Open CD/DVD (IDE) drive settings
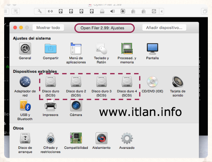Image resolution: width=212 pixels, height=162 pixels. coord(152,82)
